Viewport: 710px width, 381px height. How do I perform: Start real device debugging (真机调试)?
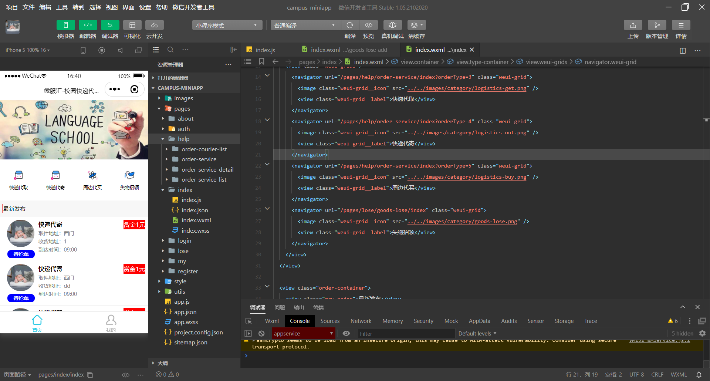392,25
